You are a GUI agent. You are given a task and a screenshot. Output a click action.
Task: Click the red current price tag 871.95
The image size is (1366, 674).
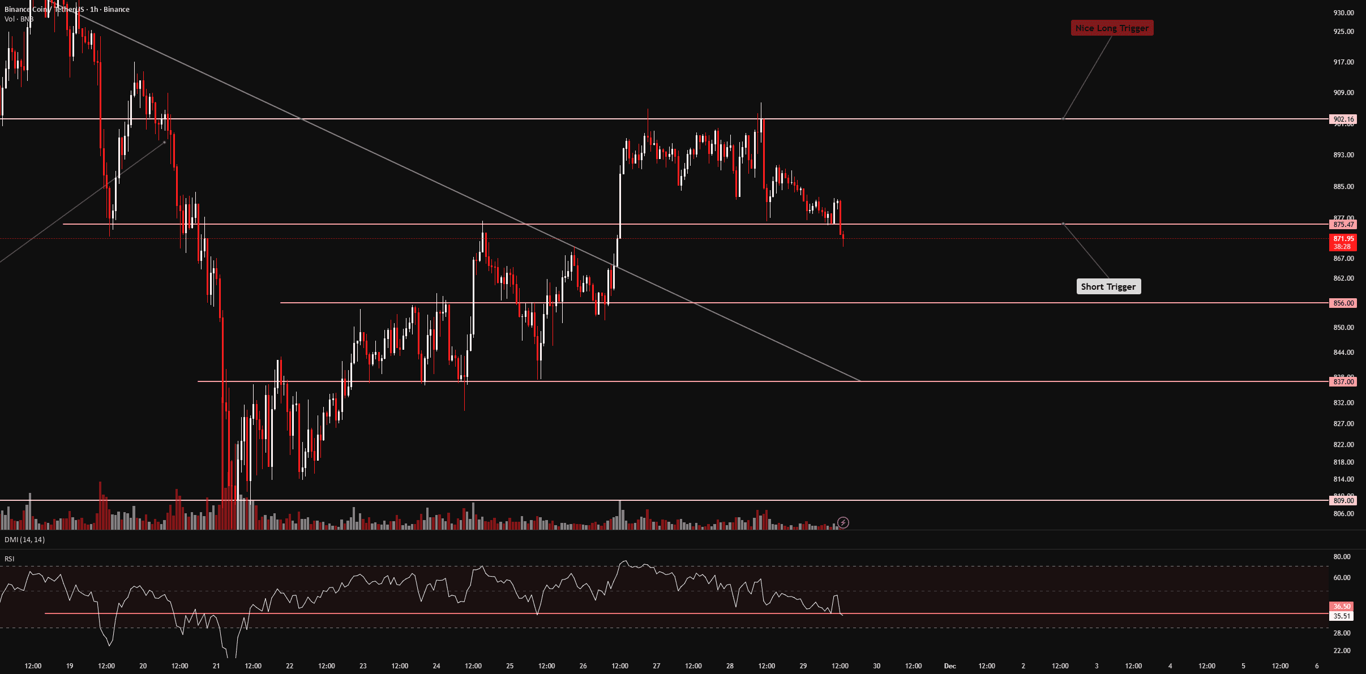point(1343,239)
